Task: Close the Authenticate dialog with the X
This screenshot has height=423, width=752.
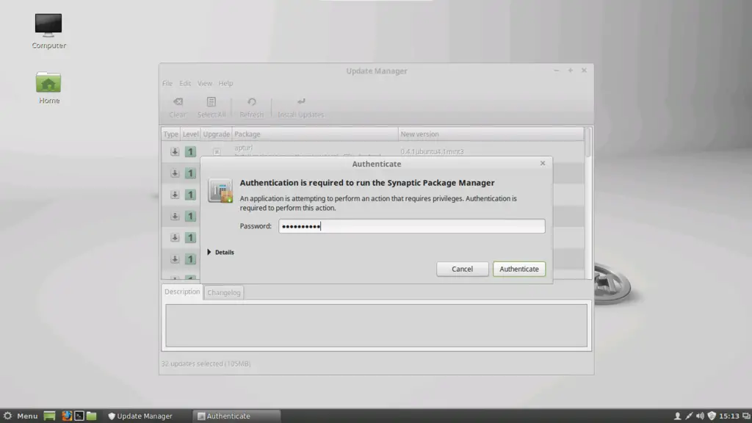Action: tap(543, 164)
